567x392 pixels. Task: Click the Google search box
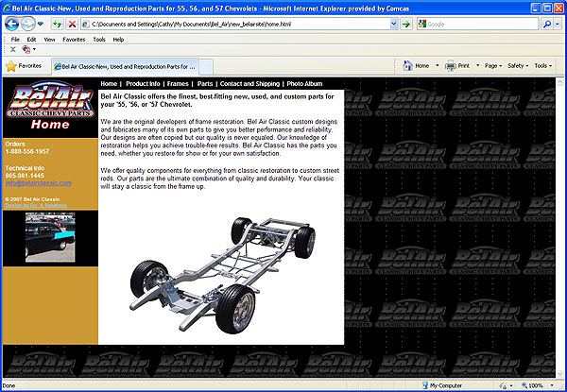click(x=477, y=25)
